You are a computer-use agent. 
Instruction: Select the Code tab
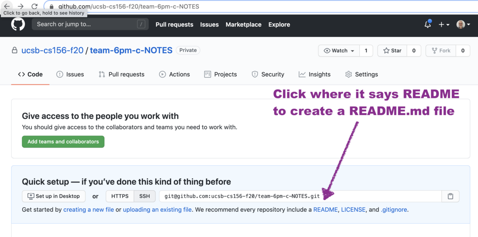point(30,74)
